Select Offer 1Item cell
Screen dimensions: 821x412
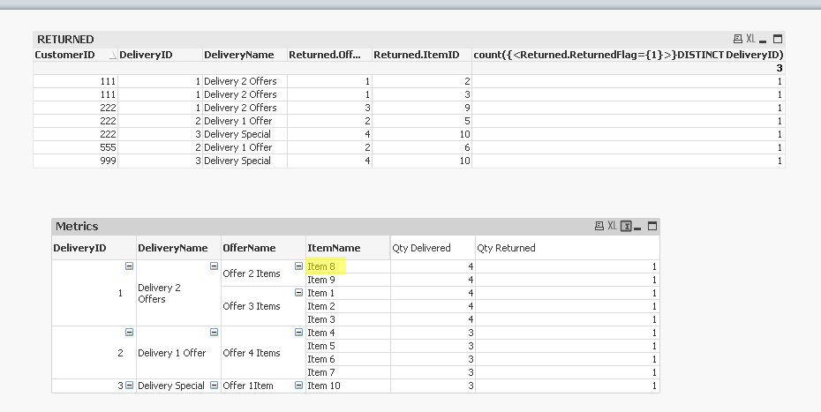point(264,386)
